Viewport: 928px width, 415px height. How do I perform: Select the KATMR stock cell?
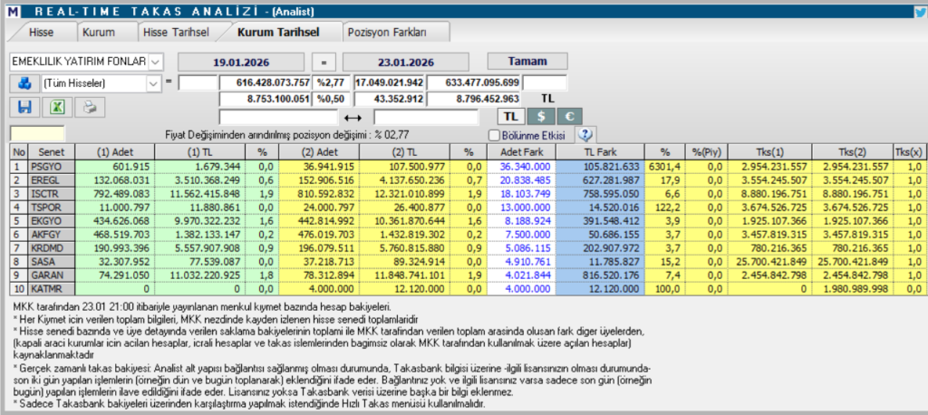[x=52, y=289]
